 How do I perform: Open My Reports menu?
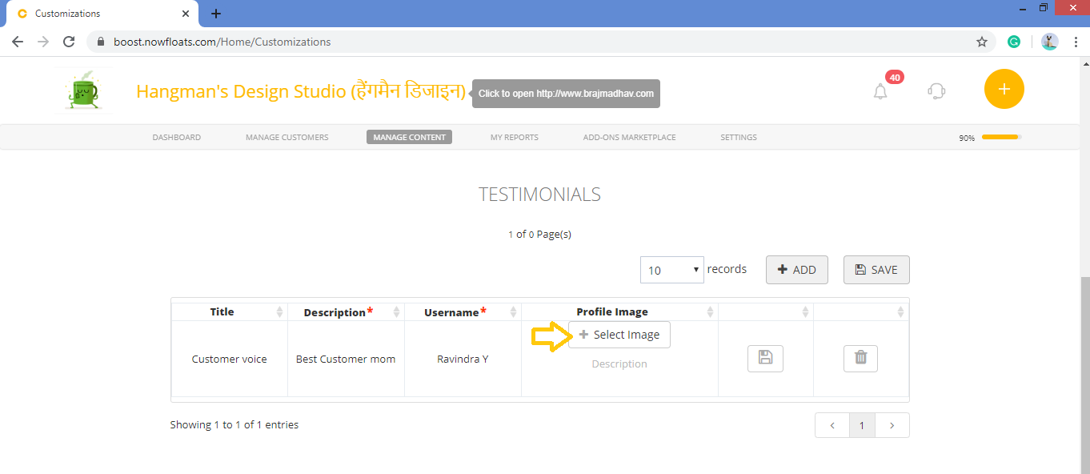[515, 137]
